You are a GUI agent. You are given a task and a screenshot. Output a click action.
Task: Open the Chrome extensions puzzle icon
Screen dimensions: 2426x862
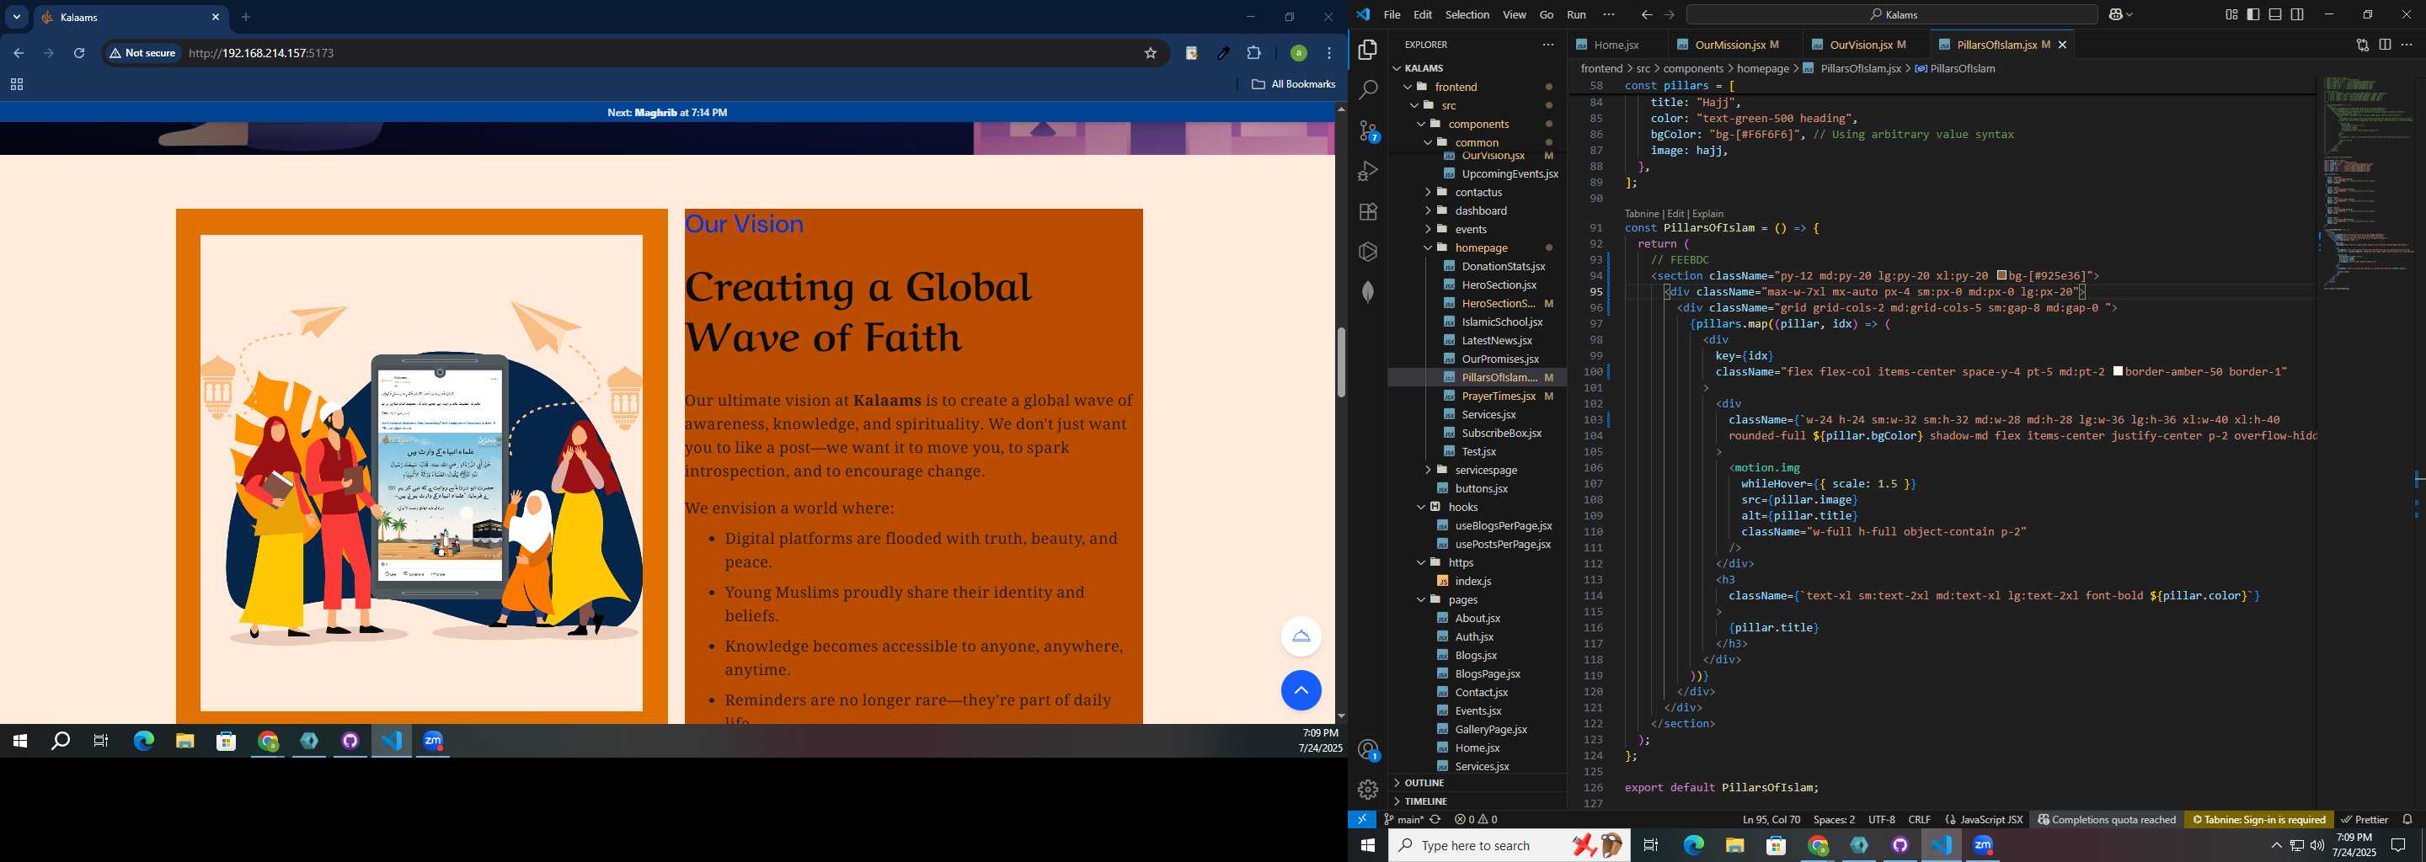pos(1253,54)
